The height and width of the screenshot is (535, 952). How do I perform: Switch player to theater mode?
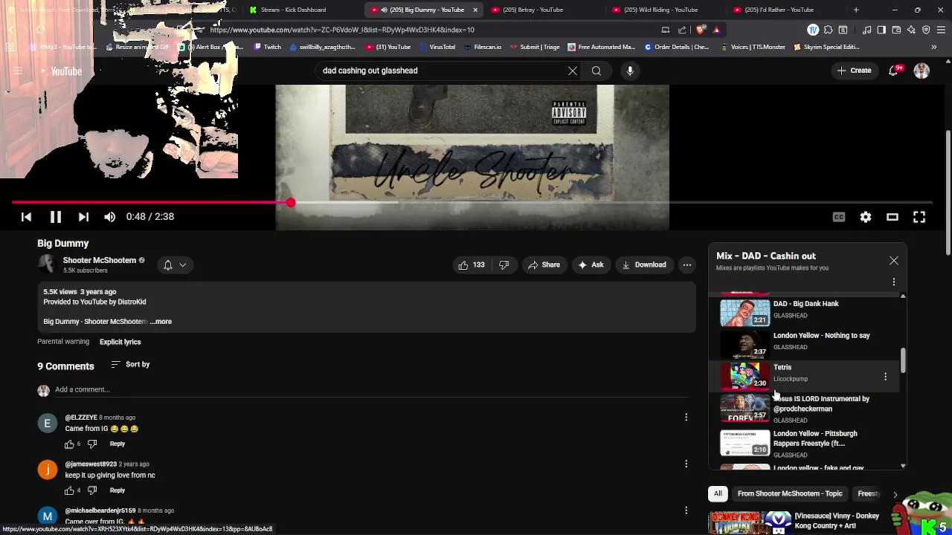pyautogui.click(x=892, y=216)
